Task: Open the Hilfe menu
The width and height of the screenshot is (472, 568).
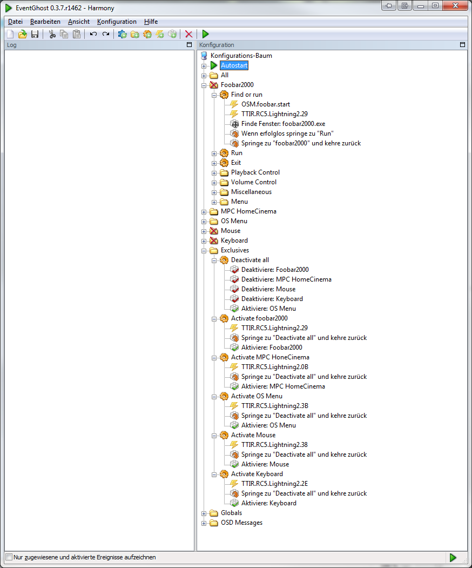Action: [x=151, y=22]
